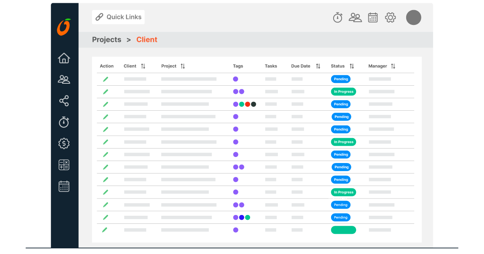Click the top bar stopwatch icon

click(x=338, y=17)
